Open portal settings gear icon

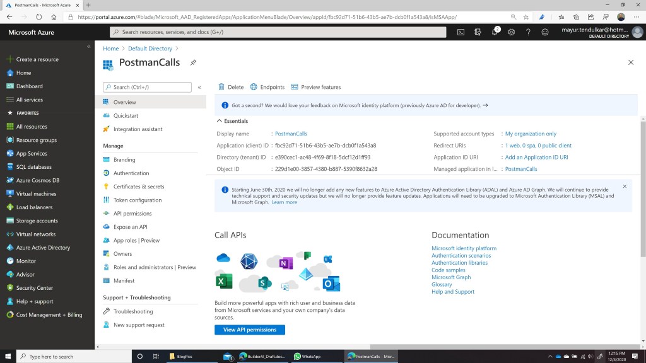pos(512,32)
